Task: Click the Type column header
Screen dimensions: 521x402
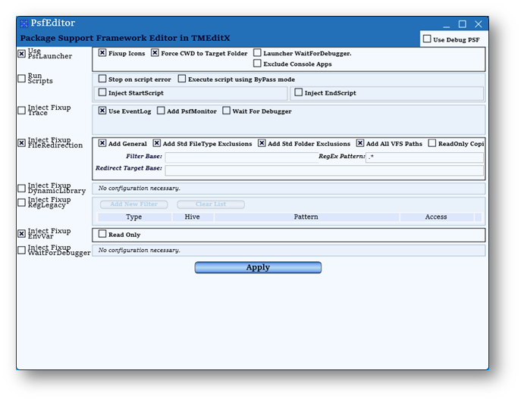Action: (134, 217)
